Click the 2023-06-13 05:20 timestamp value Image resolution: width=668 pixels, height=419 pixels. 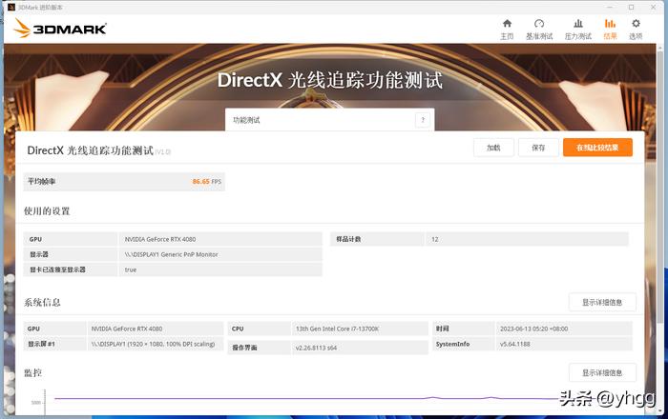[x=533, y=329]
